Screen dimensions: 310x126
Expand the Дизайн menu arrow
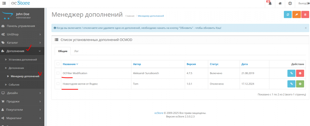coord(40,93)
